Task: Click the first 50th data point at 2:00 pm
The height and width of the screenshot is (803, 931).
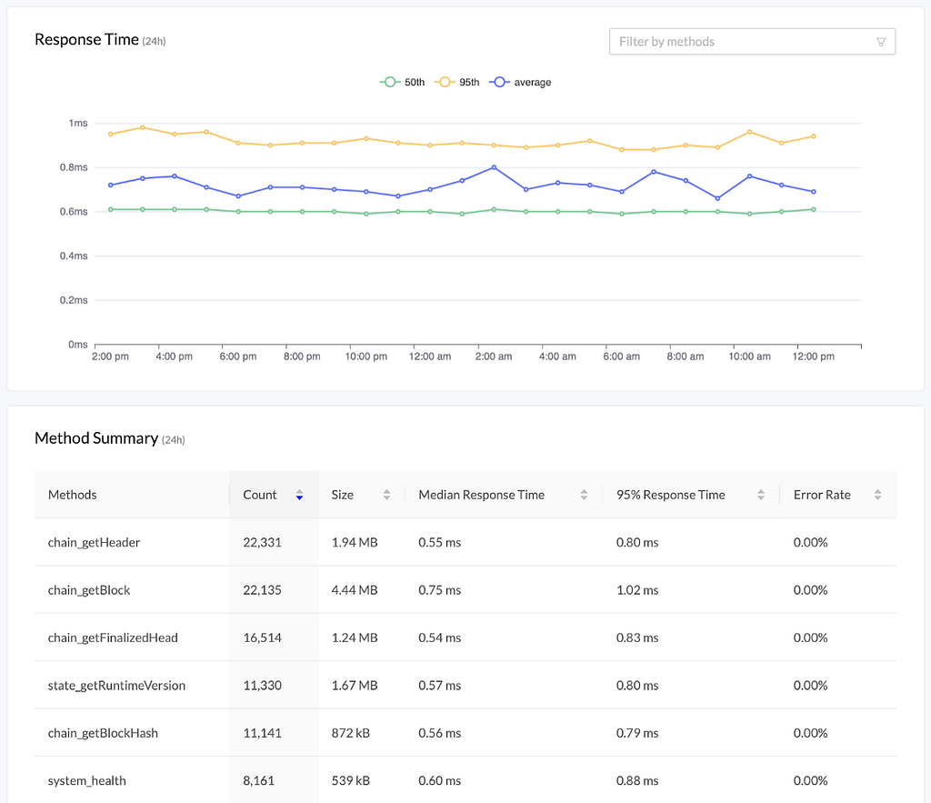Action: [110, 209]
